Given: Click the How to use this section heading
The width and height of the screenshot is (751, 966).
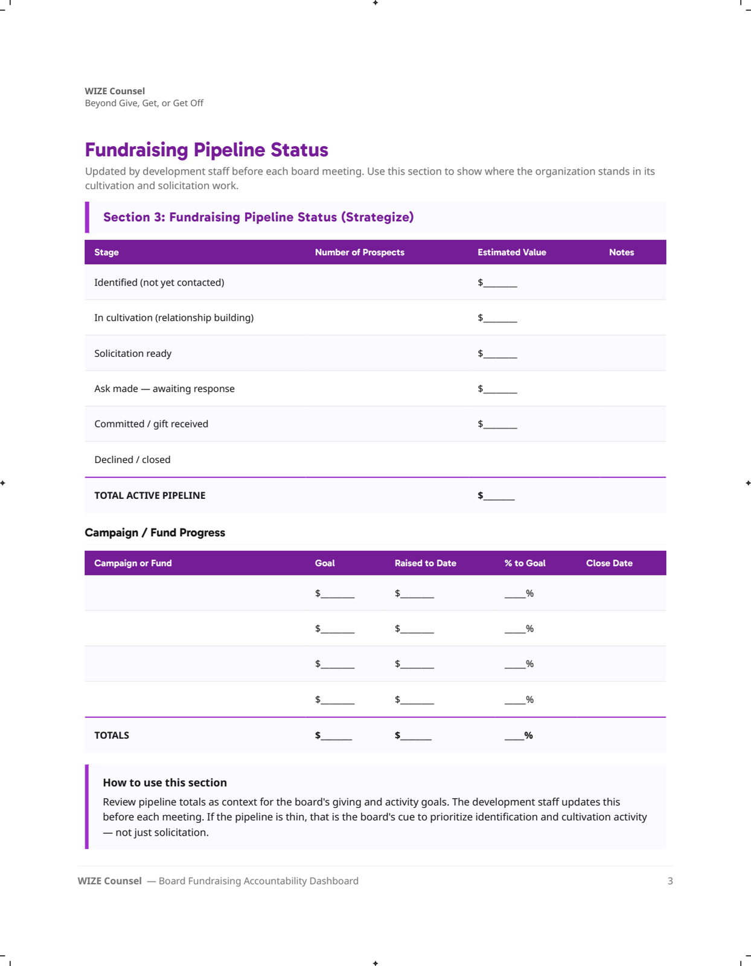Looking at the screenshot, I should point(165,782).
